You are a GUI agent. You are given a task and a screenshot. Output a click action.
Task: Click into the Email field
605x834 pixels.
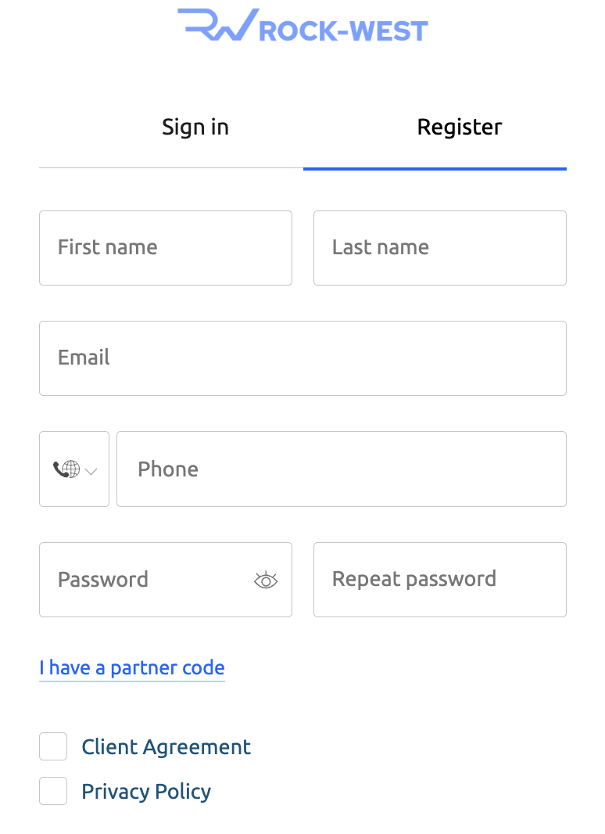pyautogui.click(x=302, y=358)
